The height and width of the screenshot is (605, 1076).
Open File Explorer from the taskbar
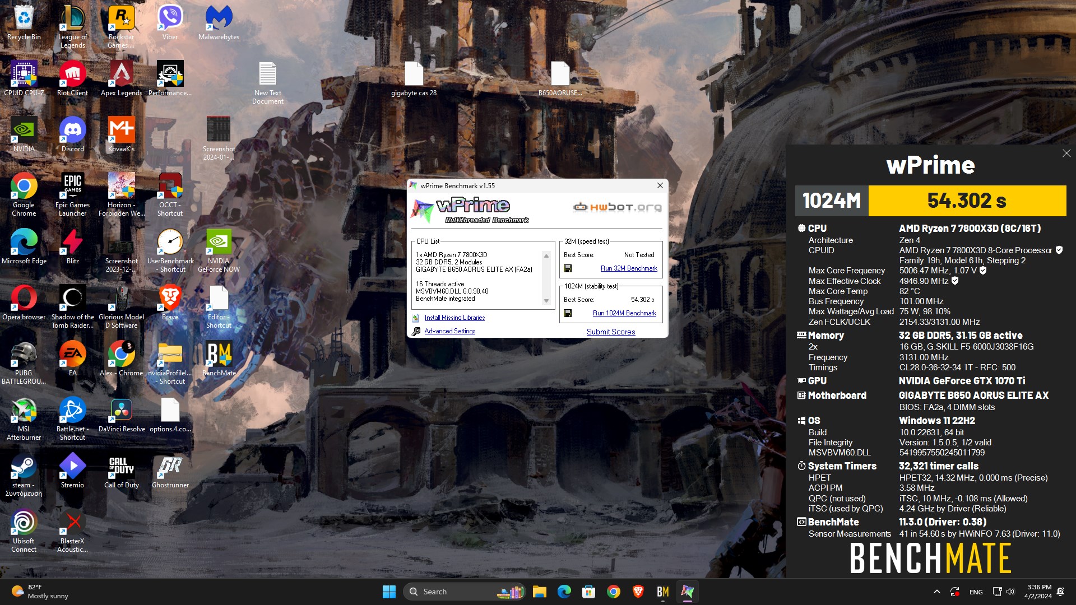(x=539, y=592)
